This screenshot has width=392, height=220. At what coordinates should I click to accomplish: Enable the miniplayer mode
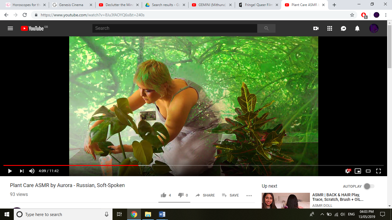358,171
